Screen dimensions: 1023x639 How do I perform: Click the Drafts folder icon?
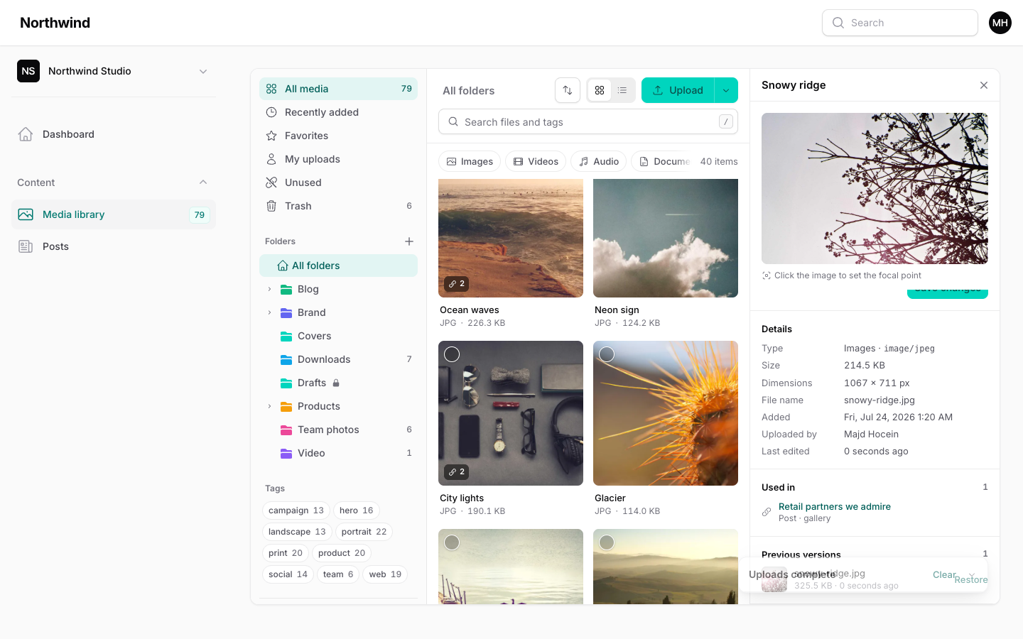[286, 383]
